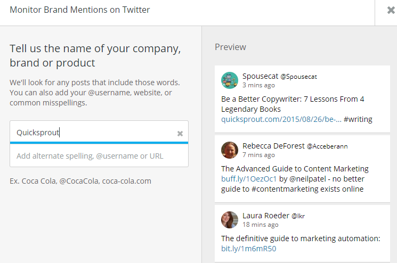Screen dimensions: 397x263
Task: Close the Monitor Brand Mentions dialog
Action: pos(391,10)
